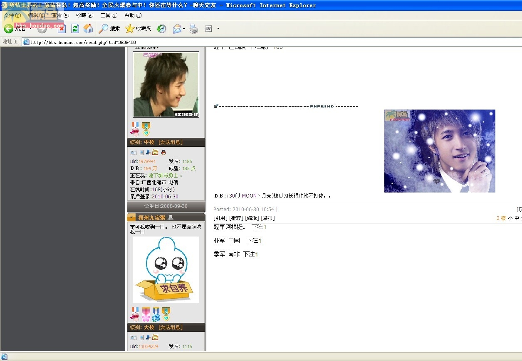The width and height of the screenshot is (522, 361).
Task: Expand the orange dropdown beside 梧州九宝粥
Action: click(x=131, y=217)
